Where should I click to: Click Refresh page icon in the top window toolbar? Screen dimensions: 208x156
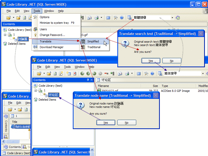(24, 18)
